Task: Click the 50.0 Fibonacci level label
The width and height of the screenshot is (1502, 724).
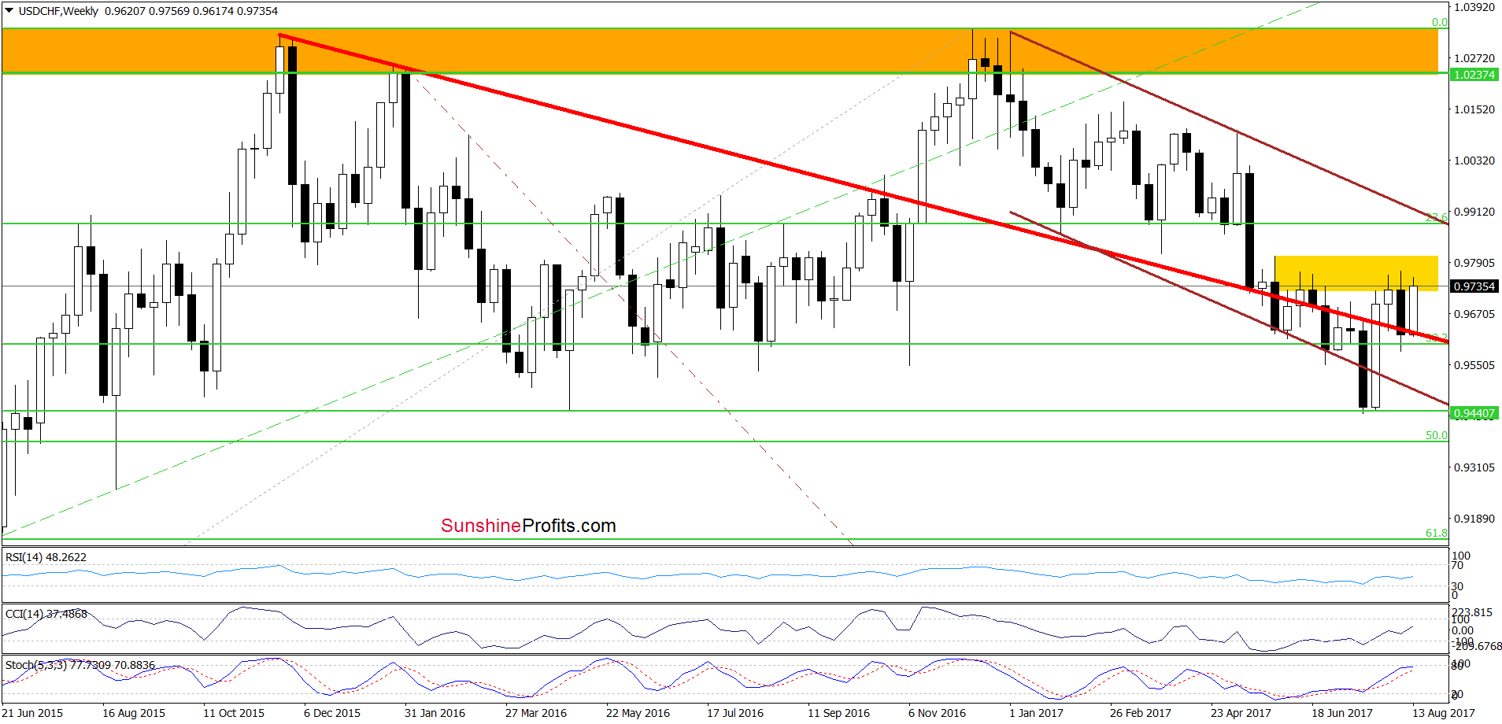Action: tap(1436, 435)
